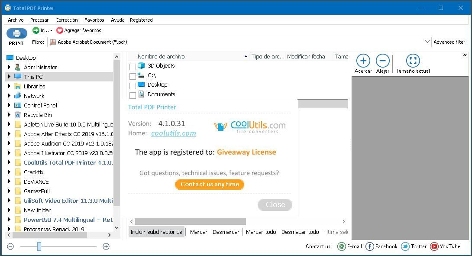This screenshot has width=472, height=256.
Task: Open the Archivo menu
Action: click(16, 20)
